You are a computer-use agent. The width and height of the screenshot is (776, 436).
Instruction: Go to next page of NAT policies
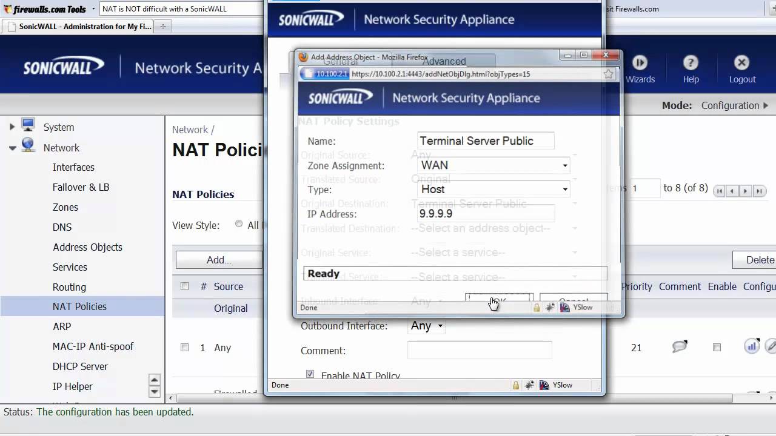(x=746, y=191)
